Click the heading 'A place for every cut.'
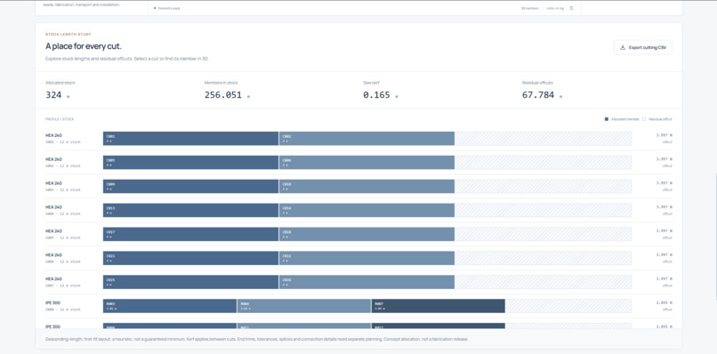 point(84,46)
